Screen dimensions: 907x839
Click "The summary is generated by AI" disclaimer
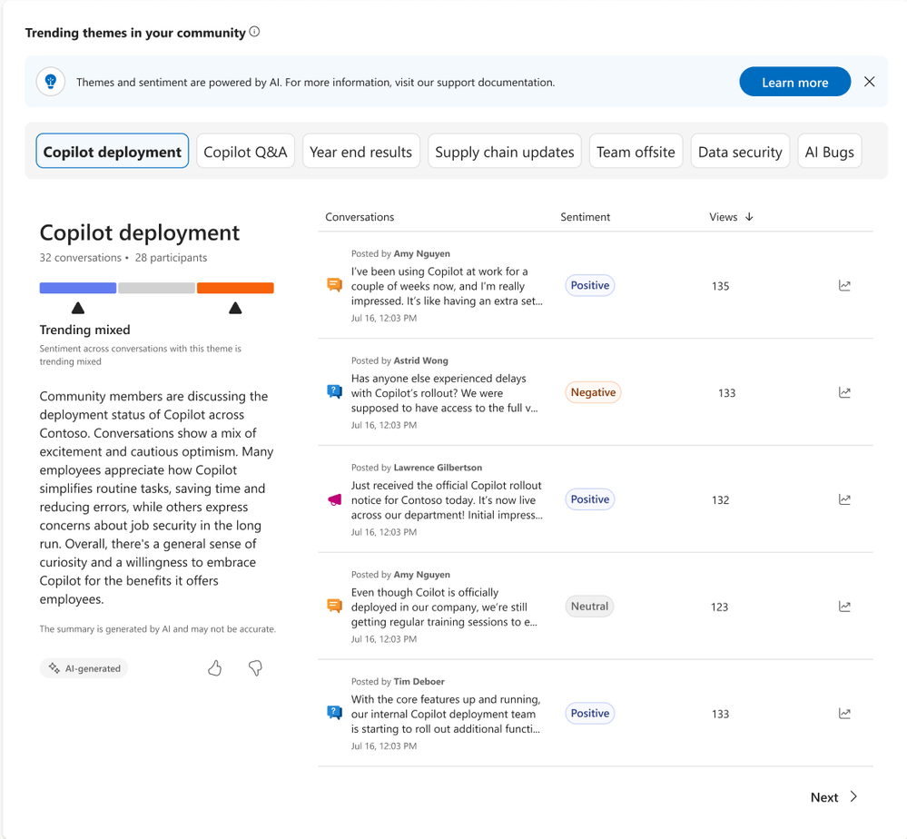coord(157,629)
